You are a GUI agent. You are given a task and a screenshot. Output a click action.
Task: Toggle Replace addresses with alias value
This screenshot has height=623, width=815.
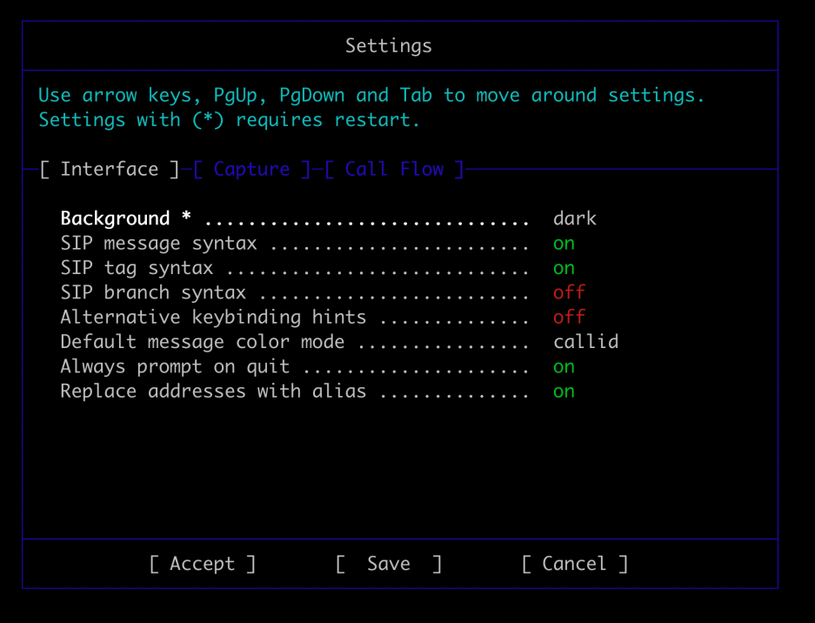pos(564,392)
